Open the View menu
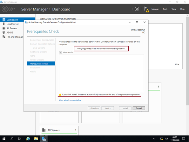Image resolution: width=189 pixels, height=142 pixels. coord(174,9)
